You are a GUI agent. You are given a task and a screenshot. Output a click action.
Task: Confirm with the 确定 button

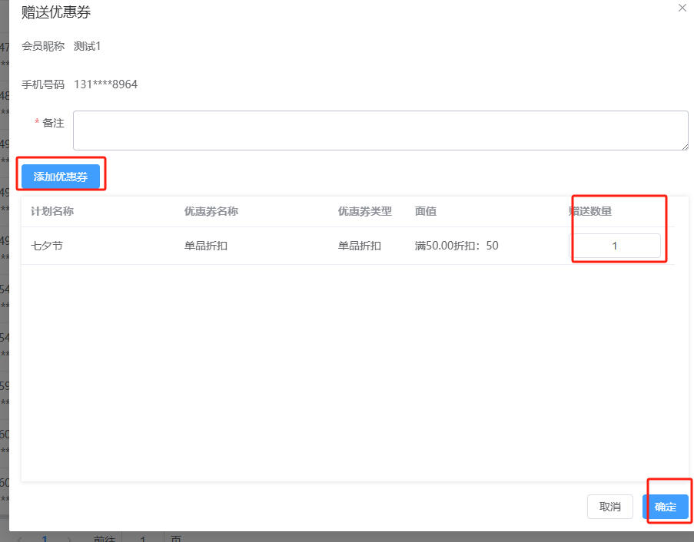point(665,507)
